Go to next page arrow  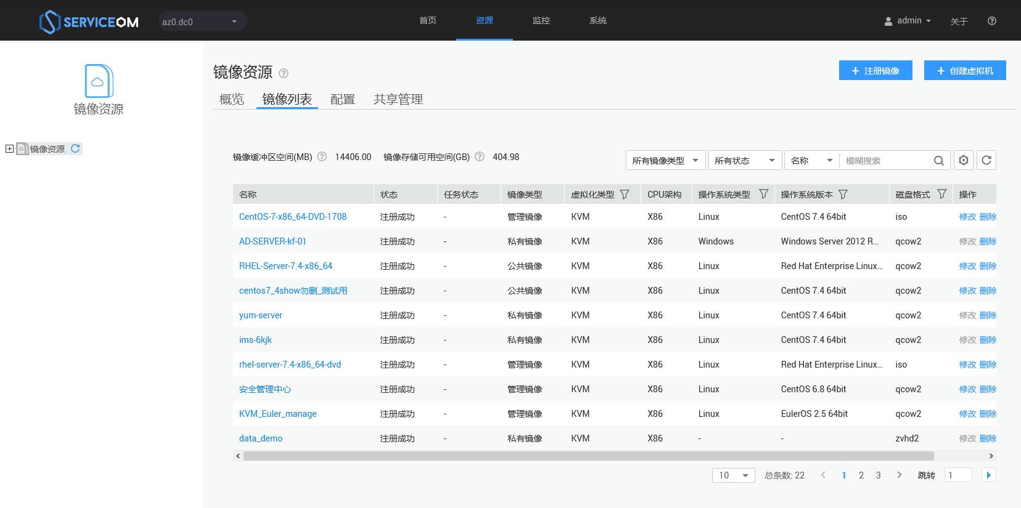click(x=900, y=475)
